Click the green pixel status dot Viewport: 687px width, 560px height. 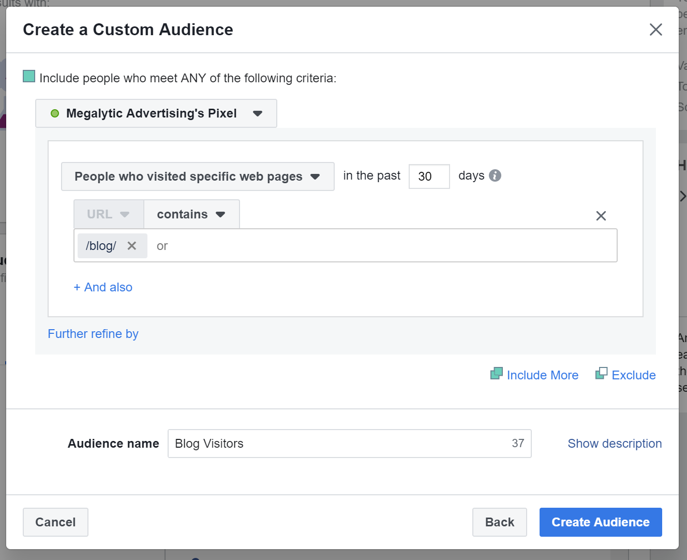(x=55, y=113)
